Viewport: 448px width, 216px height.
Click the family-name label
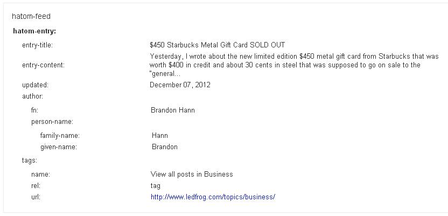click(60, 136)
